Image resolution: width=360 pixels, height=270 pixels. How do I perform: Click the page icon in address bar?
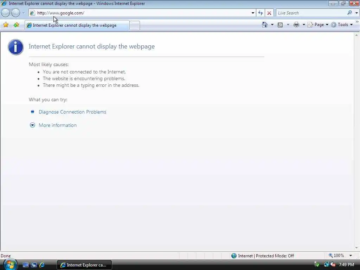[32, 13]
